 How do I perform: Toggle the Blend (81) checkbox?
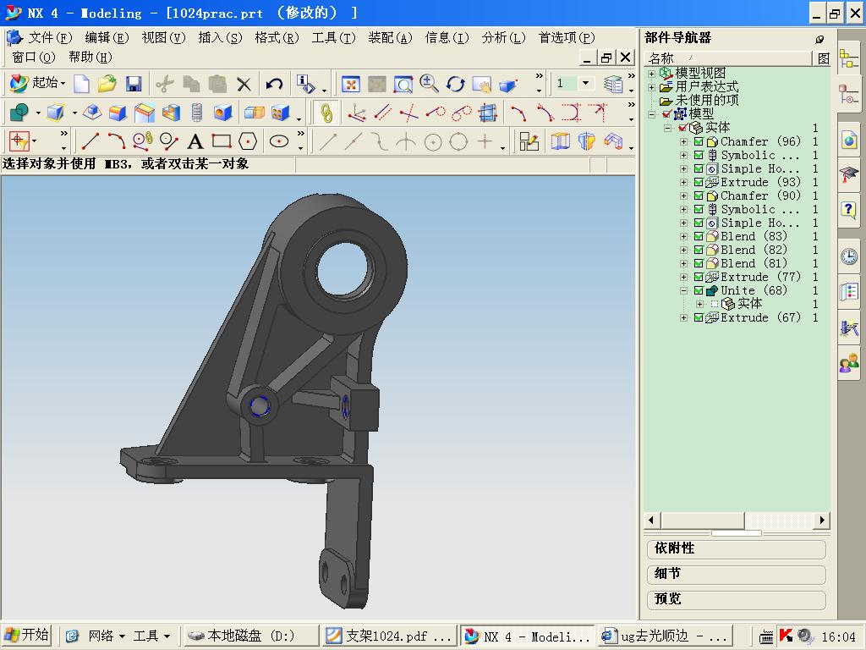[699, 263]
